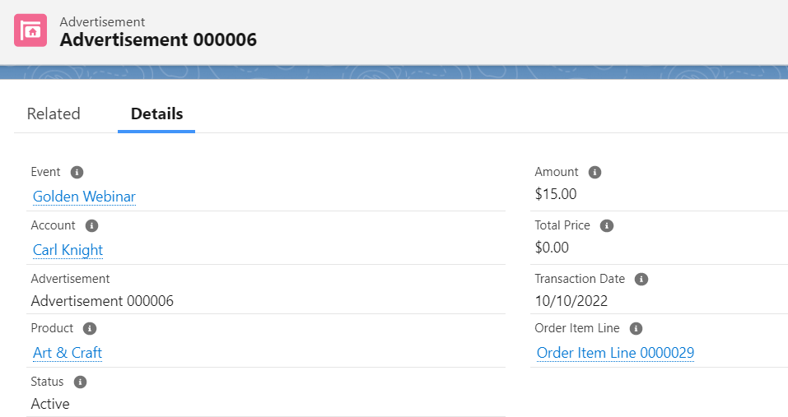Click the Amount field info icon
This screenshot has height=417, width=788.
594,173
